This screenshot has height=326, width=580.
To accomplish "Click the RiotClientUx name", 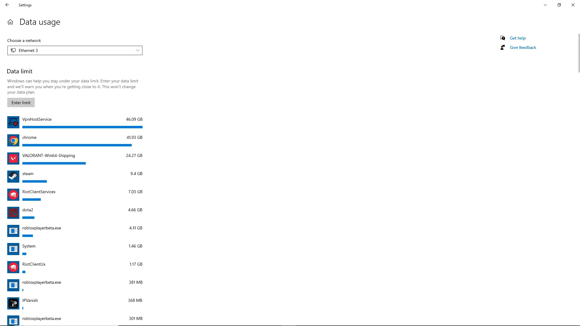I will click(x=34, y=264).
